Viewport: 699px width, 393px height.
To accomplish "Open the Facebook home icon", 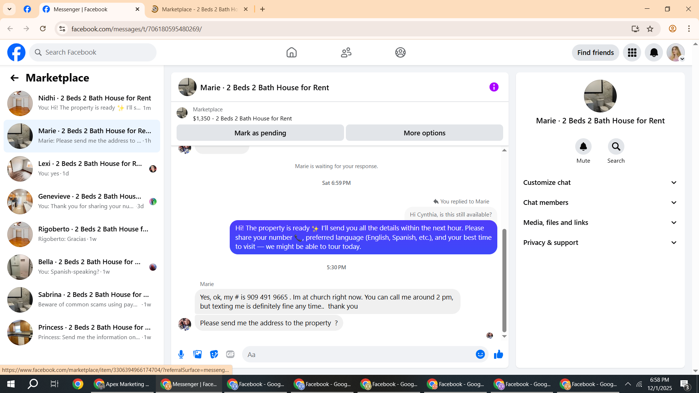I will (291, 52).
